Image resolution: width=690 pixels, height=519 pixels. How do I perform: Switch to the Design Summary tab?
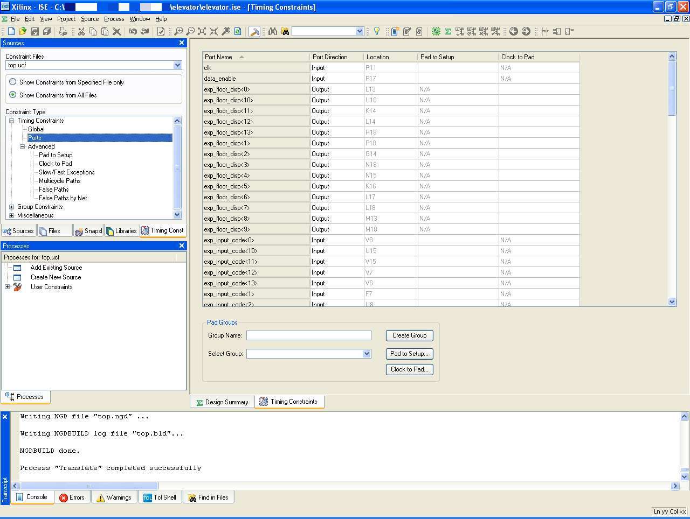[x=222, y=402]
